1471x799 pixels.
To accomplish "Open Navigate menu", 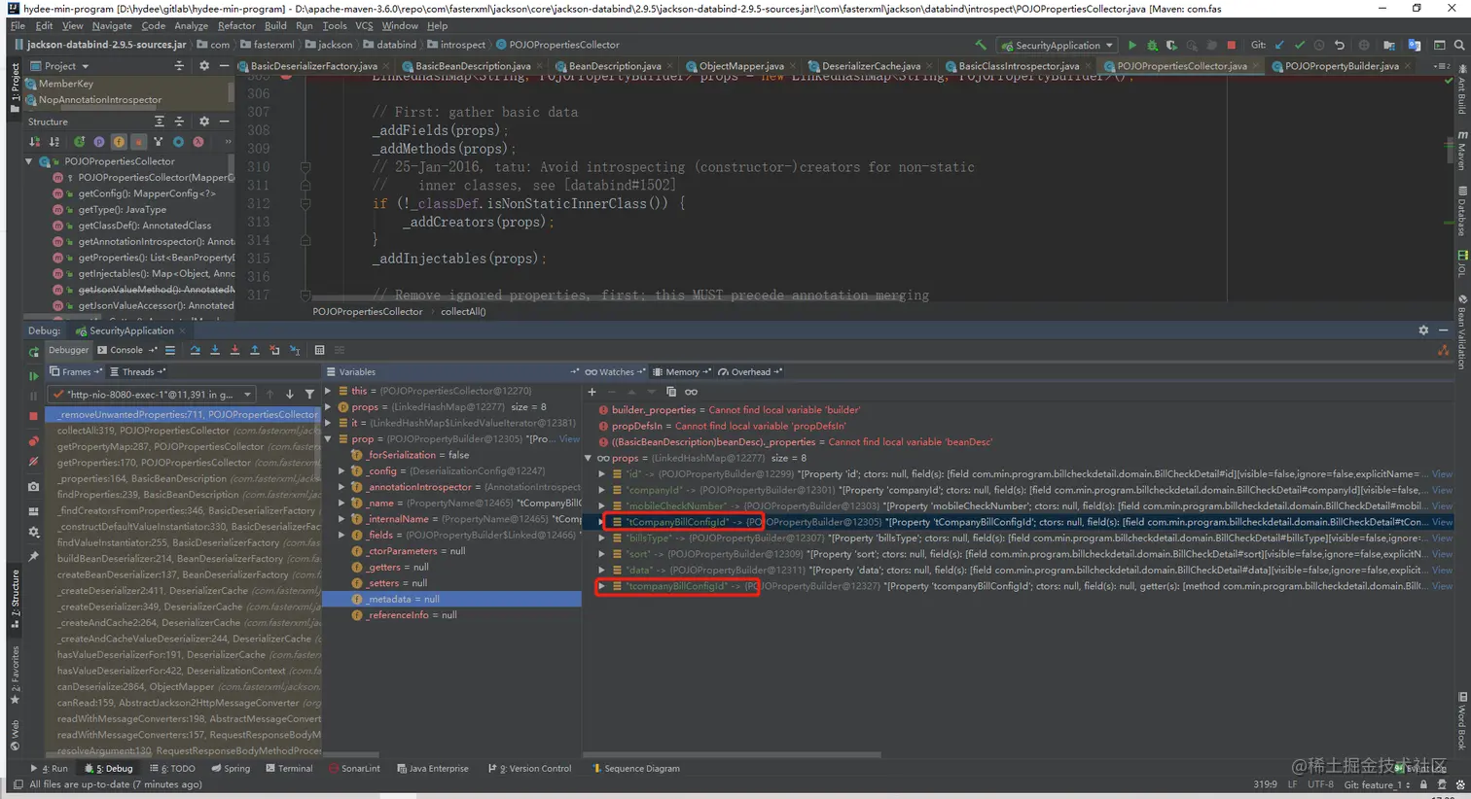I will [x=112, y=26].
